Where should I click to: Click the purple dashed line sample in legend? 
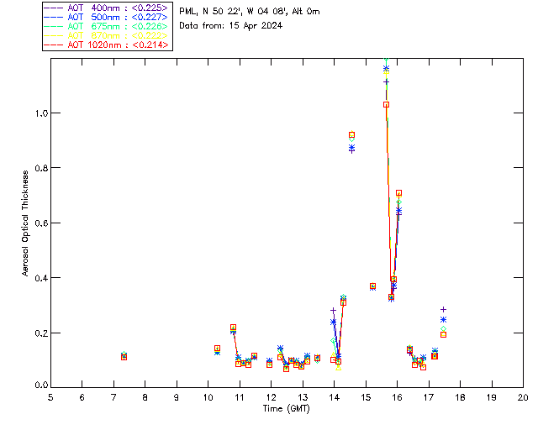(54, 8)
